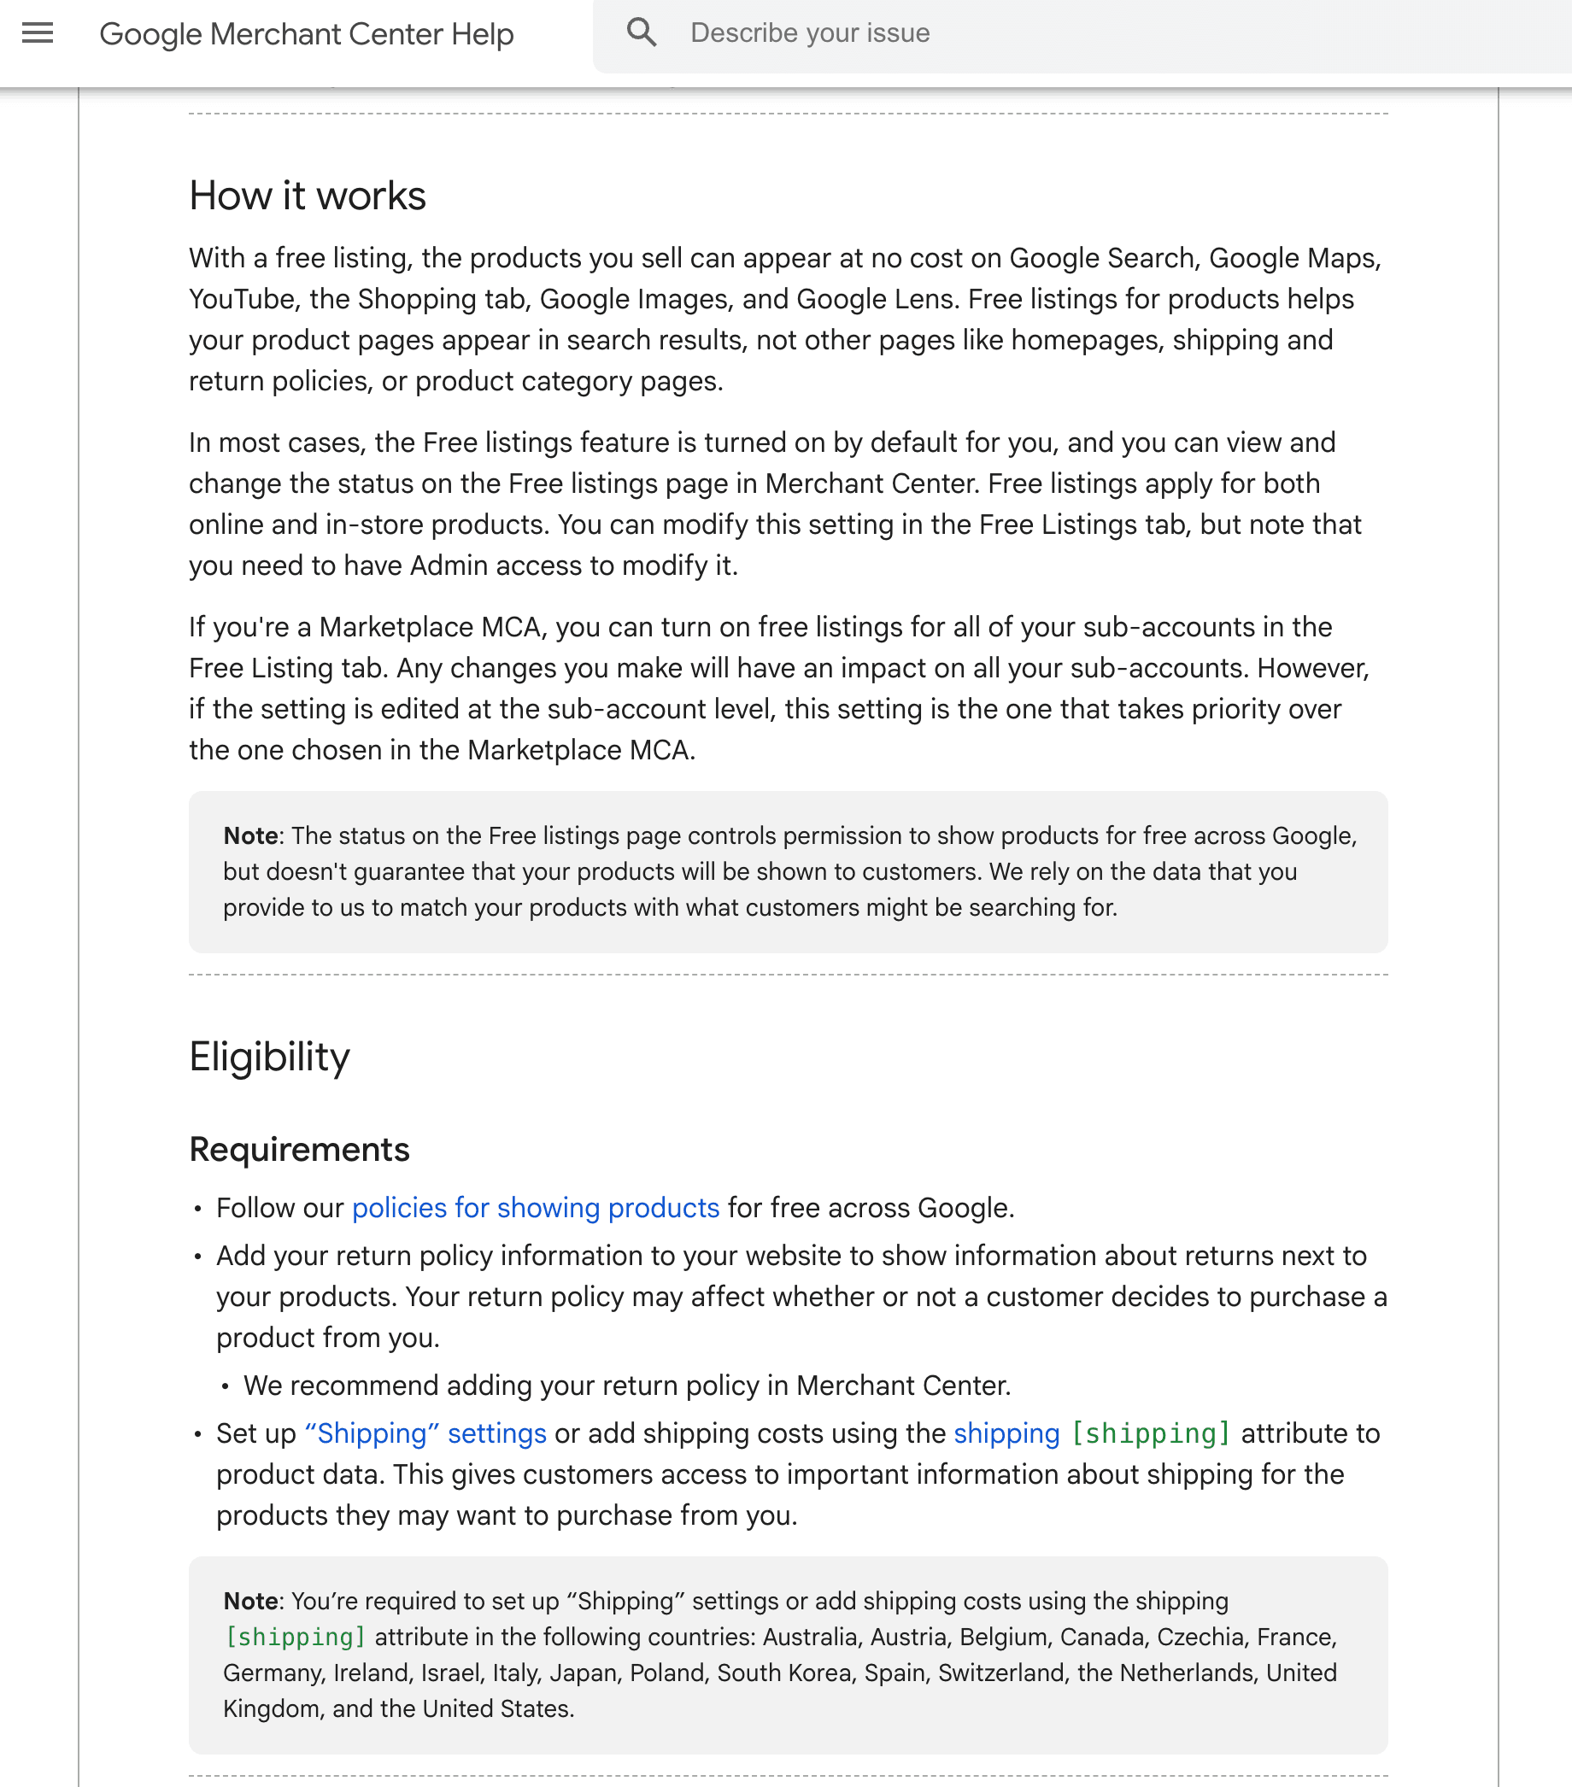Open the hamburger main menu
Screen dimensions: 1572x1787
pos(38,33)
